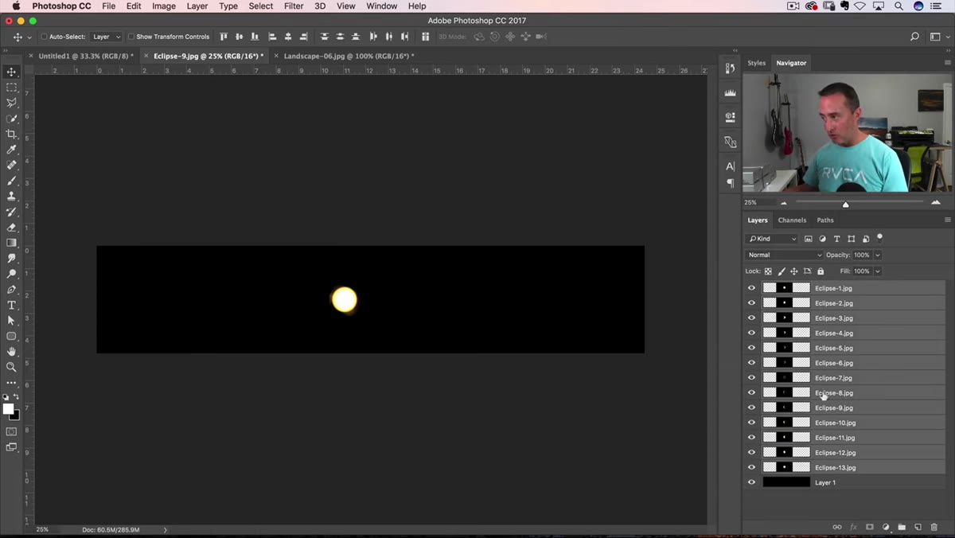Enable Show Transform Controls checkbox
This screenshot has width=955, height=538.
[x=131, y=37]
